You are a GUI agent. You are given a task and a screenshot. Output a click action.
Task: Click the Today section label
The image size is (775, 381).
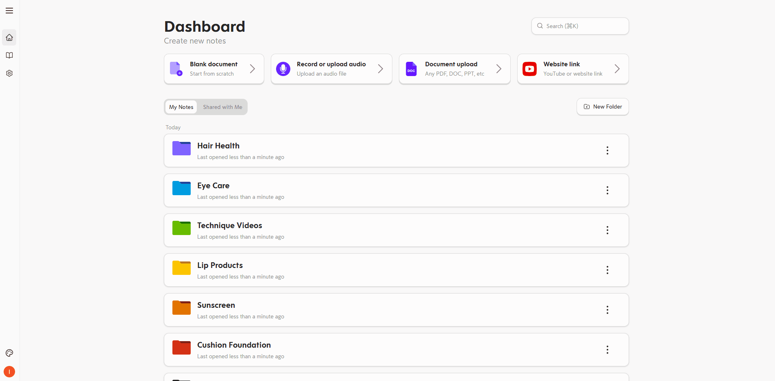click(173, 127)
